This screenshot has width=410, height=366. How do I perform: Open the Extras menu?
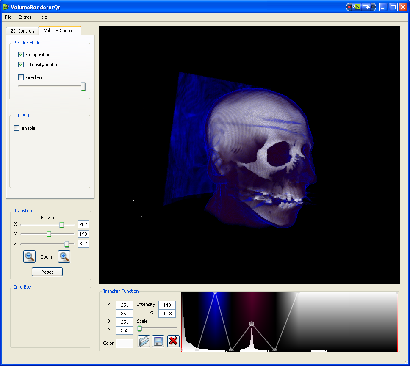[25, 17]
